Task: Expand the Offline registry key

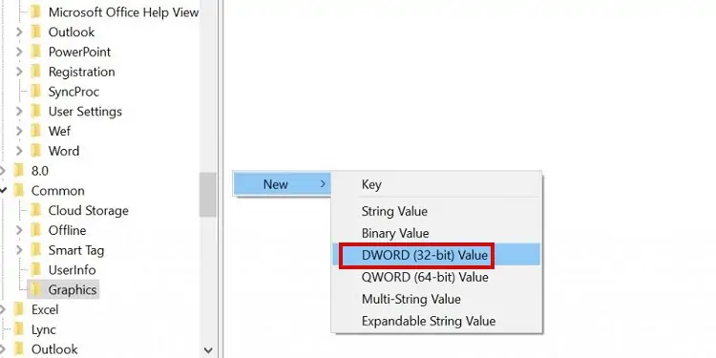Action: [19, 230]
